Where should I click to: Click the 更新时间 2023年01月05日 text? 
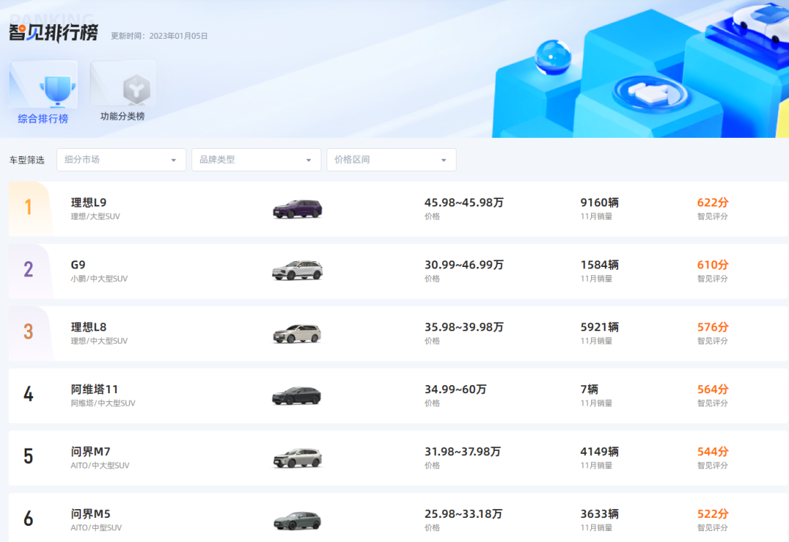(x=159, y=36)
